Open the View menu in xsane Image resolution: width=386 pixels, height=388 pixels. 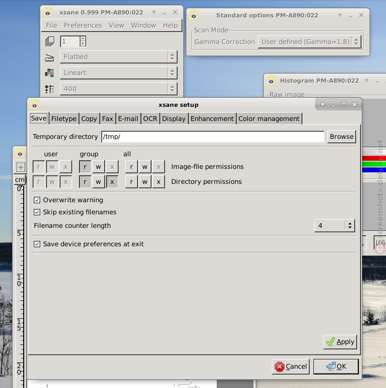(x=116, y=25)
